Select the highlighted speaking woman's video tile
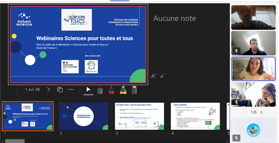Viewport: 279px width, 143px height. pyautogui.click(x=253, y=69)
